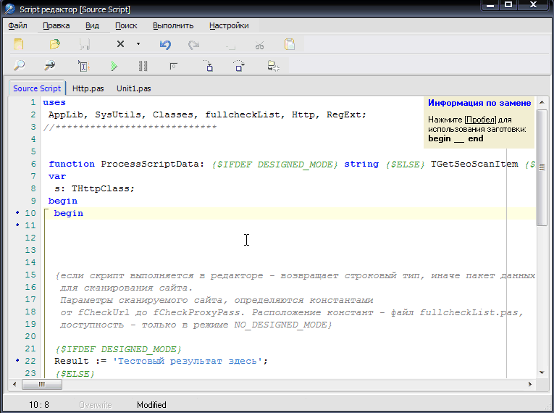554x413 pixels.
Task: Switch to the Http.pas tab
Action: point(88,88)
